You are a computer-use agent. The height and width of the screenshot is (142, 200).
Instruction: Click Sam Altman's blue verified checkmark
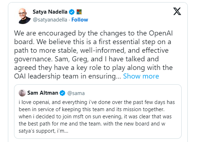coord(62,93)
